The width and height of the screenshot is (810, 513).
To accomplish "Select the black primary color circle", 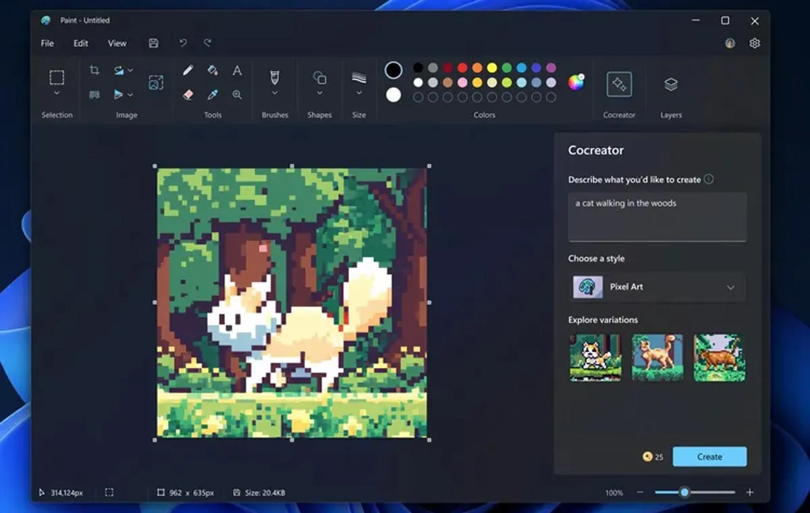I will [x=394, y=70].
